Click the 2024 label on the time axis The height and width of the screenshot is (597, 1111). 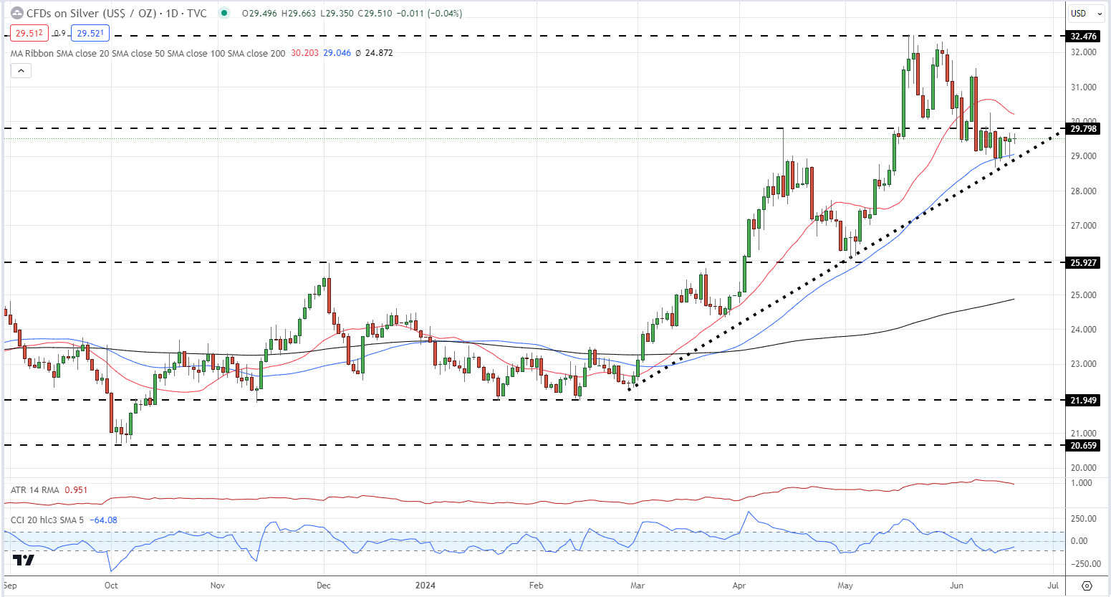[x=425, y=586]
